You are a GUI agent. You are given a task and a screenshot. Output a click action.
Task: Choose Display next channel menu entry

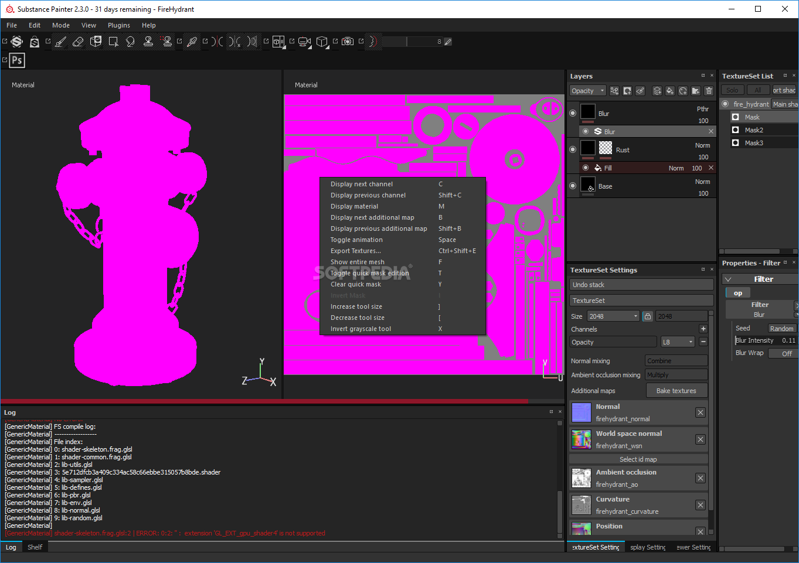point(403,184)
